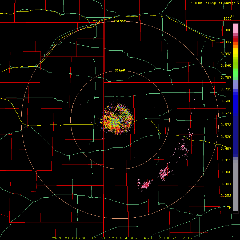Pick the light pink segment of color bar
Image resolution: width=240 pixels, height=240 pixels.
[x=235, y=28]
